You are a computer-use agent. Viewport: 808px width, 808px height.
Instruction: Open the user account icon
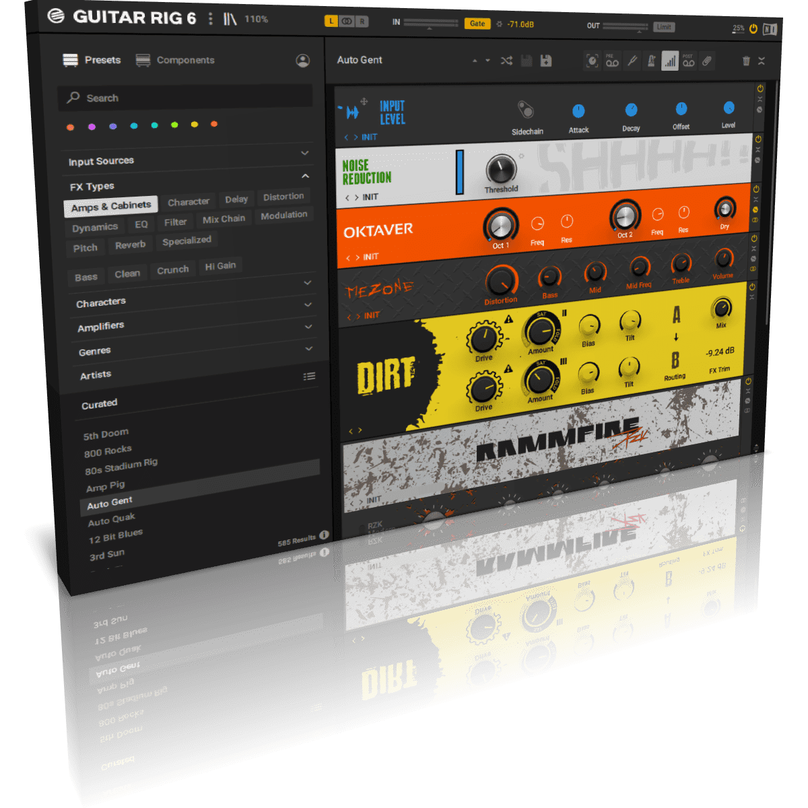pos(303,61)
